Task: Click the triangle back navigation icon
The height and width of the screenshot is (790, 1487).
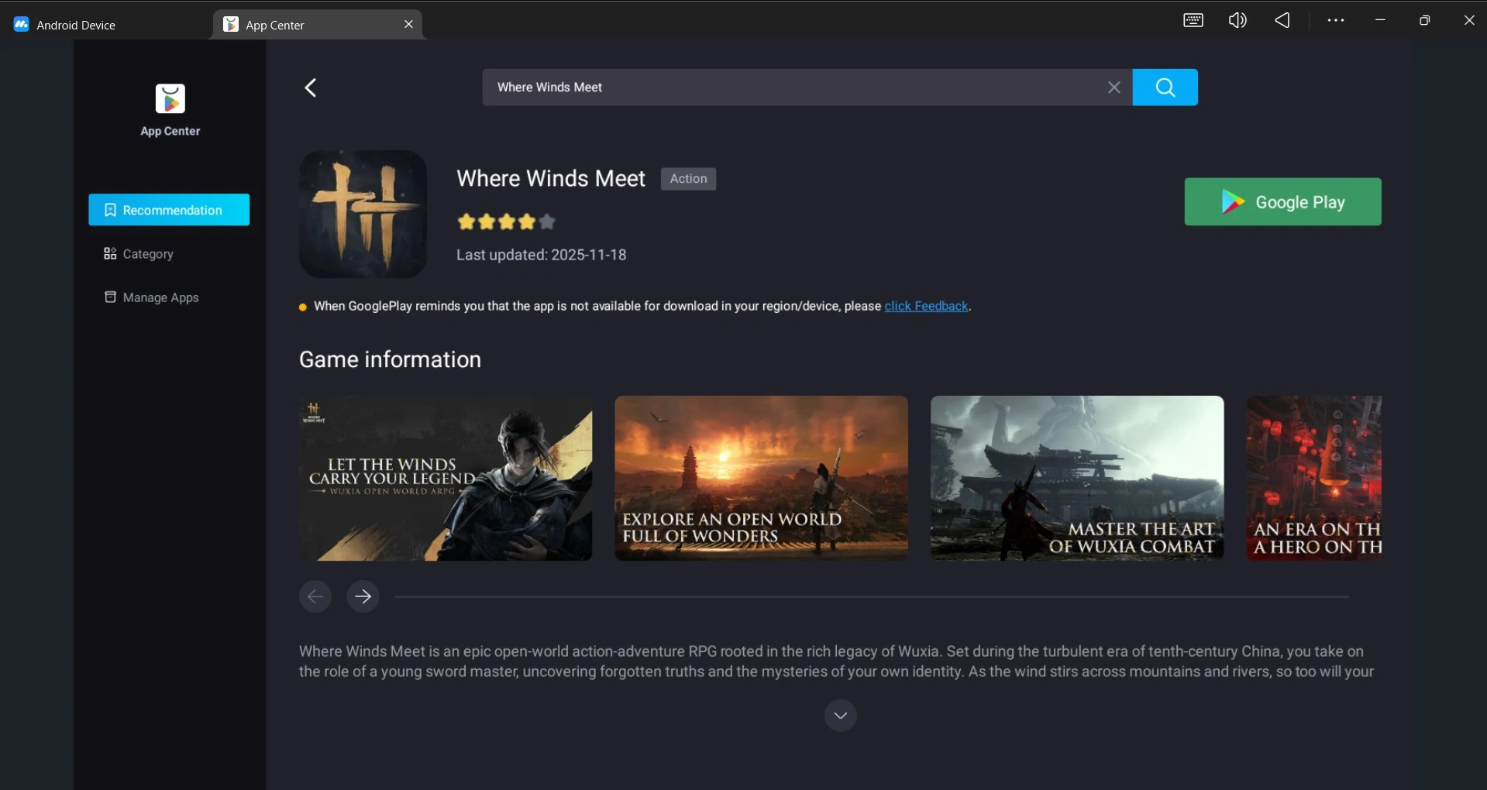Action: [x=1282, y=21]
